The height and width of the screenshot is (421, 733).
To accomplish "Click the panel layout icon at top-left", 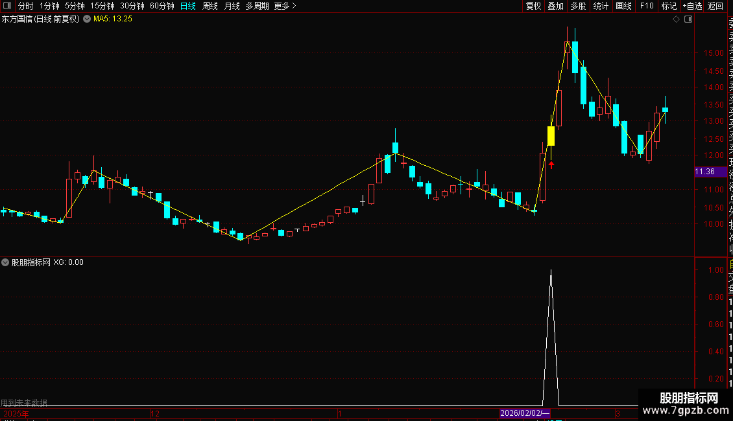I will pos(7,6).
